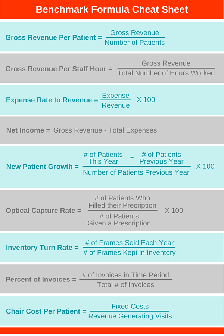The height and width of the screenshot is (336, 224).
Task: Click Total Number of Hours Worked text
Action: 166,73
